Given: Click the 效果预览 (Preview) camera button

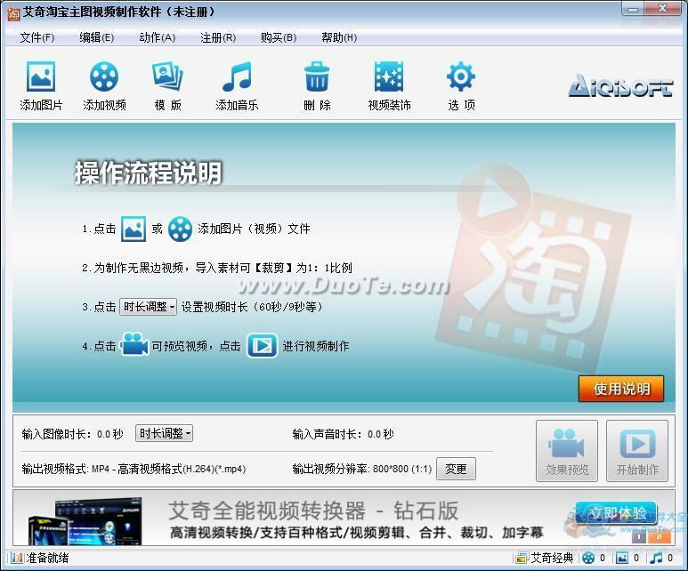Looking at the screenshot, I should pos(566,451).
